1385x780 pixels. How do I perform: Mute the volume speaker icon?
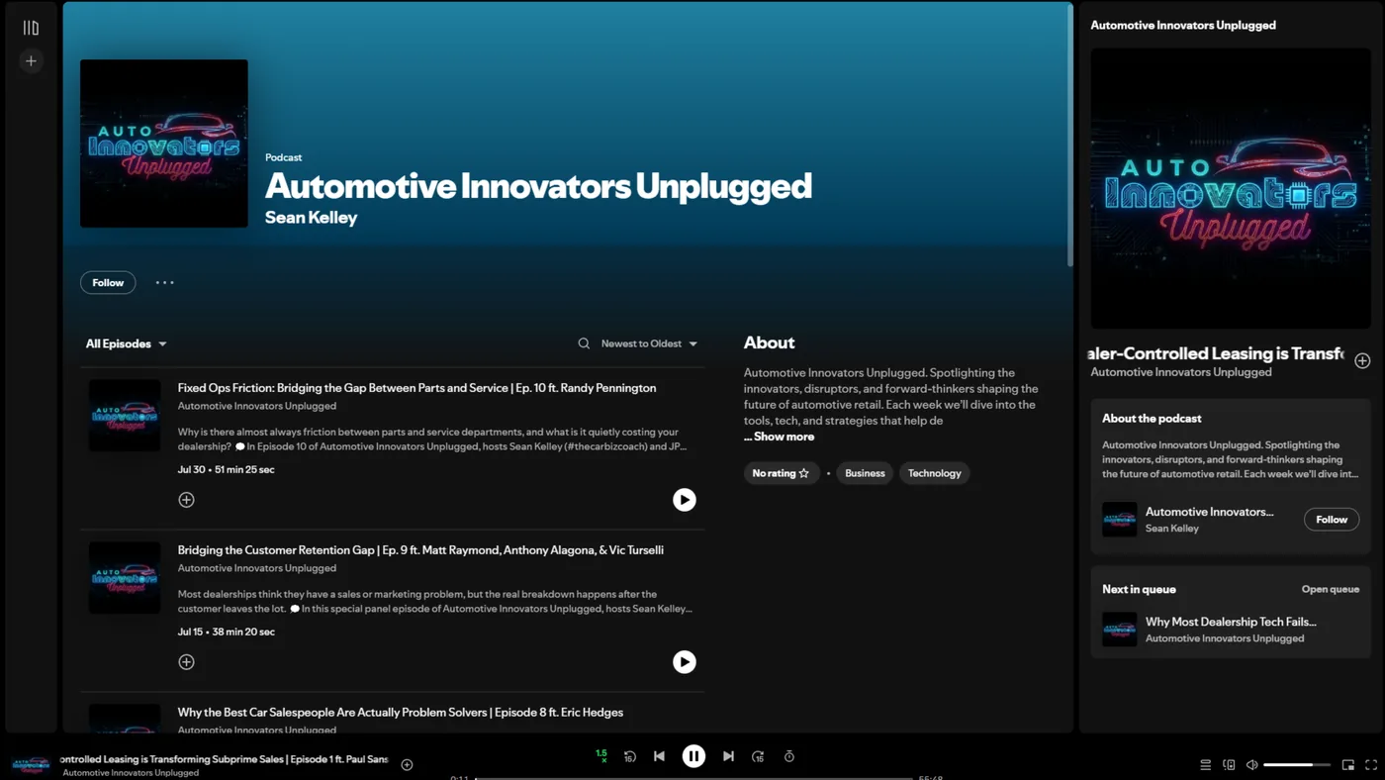coord(1251,764)
